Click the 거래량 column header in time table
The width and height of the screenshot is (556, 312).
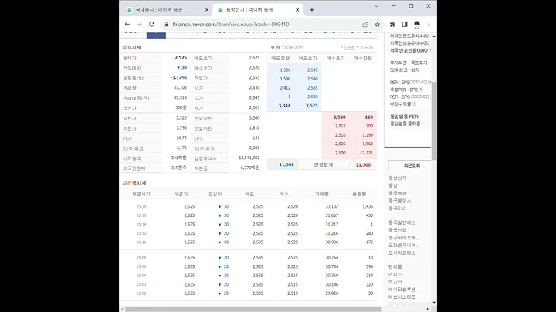click(x=322, y=195)
